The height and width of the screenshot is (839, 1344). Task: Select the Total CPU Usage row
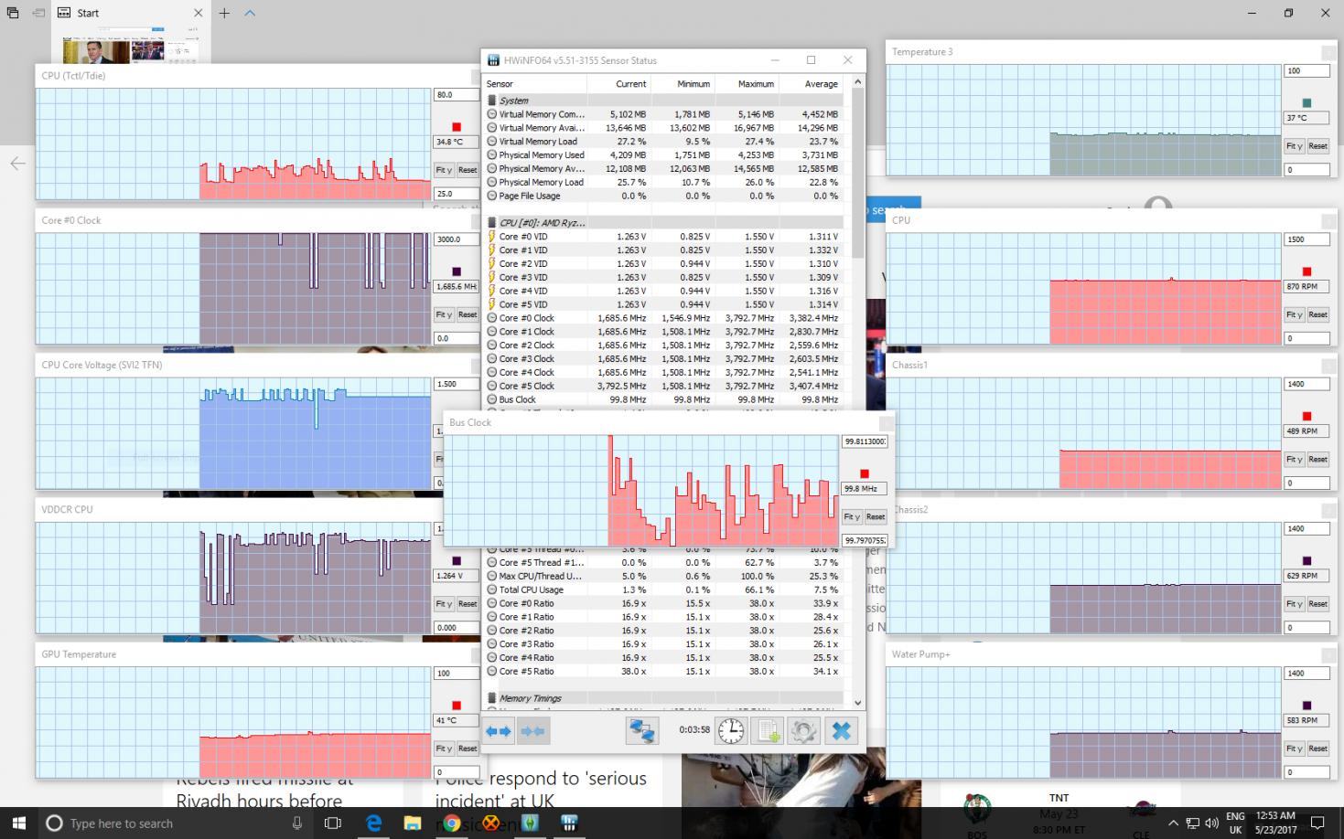coord(663,589)
